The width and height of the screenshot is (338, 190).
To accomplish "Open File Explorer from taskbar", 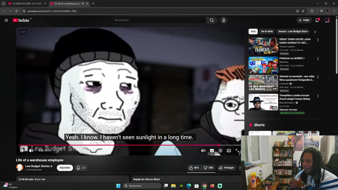I will [x=173, y=186].
